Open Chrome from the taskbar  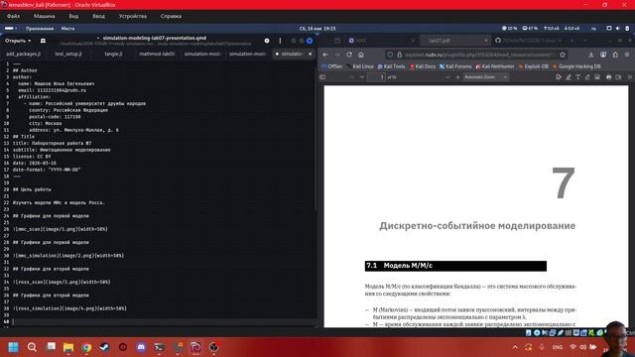(x=86, y=347)
